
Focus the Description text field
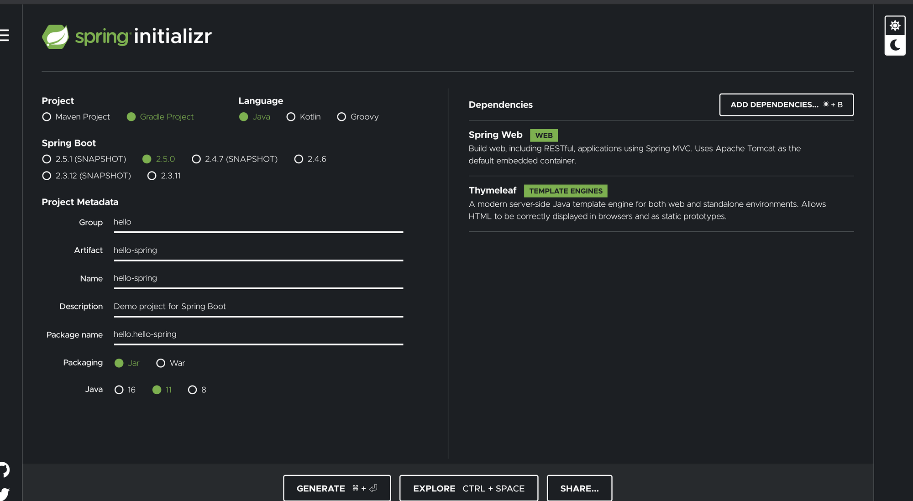tap(258, 307)
